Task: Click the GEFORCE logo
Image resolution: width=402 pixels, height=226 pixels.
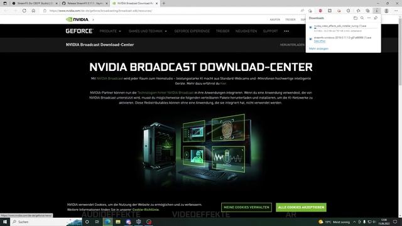Action: point(79,31)
